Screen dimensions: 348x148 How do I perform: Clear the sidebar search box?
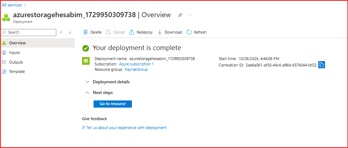point(61,32)
